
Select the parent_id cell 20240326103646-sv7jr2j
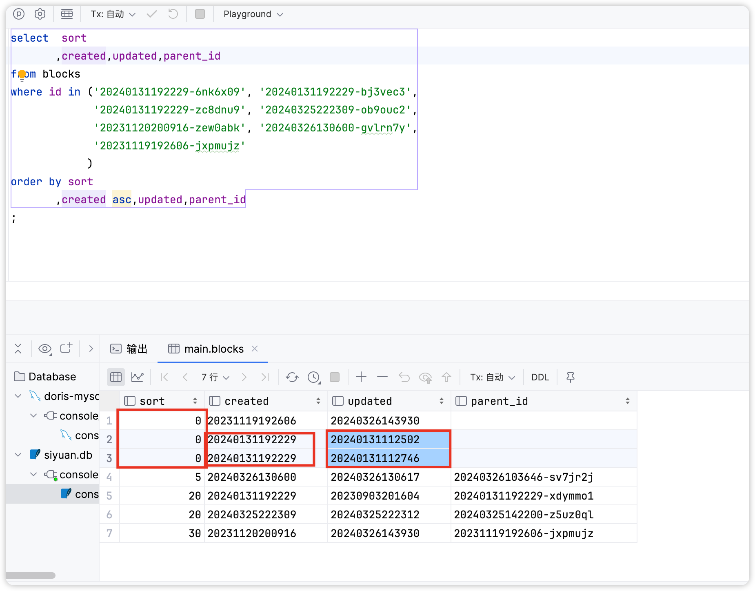click(x=524, y=477)
